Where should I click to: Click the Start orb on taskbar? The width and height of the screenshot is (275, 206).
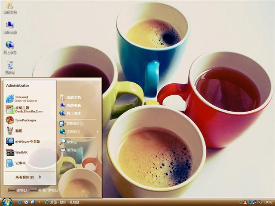6,201
